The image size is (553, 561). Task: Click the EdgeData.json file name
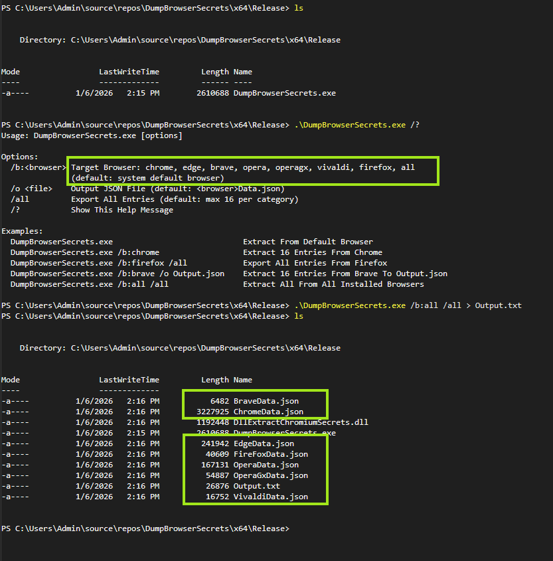pos(264,443)
